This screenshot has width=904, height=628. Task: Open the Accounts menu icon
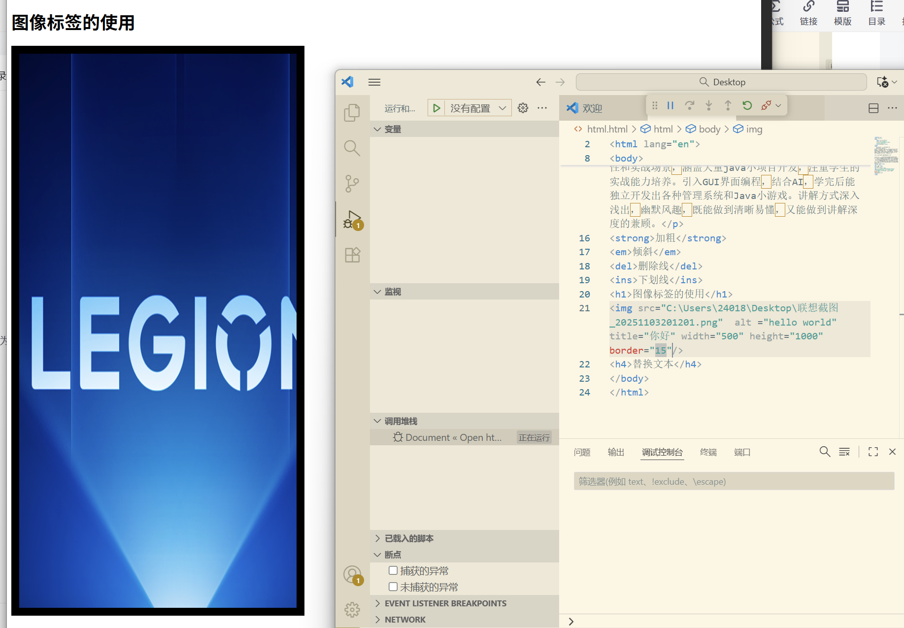(353, 575)
